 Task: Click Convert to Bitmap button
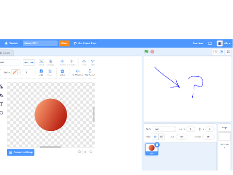coord(21,152)
